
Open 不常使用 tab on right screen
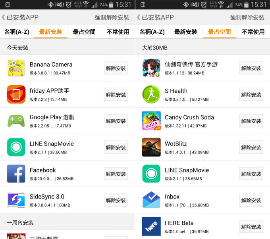(x=253, y=32)
